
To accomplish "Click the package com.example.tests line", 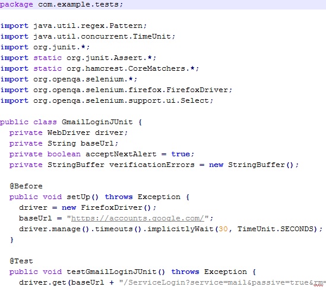I will point(62,4).
